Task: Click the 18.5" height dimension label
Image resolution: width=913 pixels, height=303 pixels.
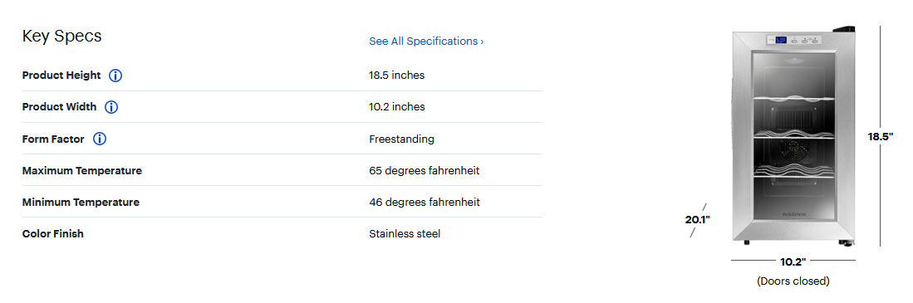Action: [881, 137]
